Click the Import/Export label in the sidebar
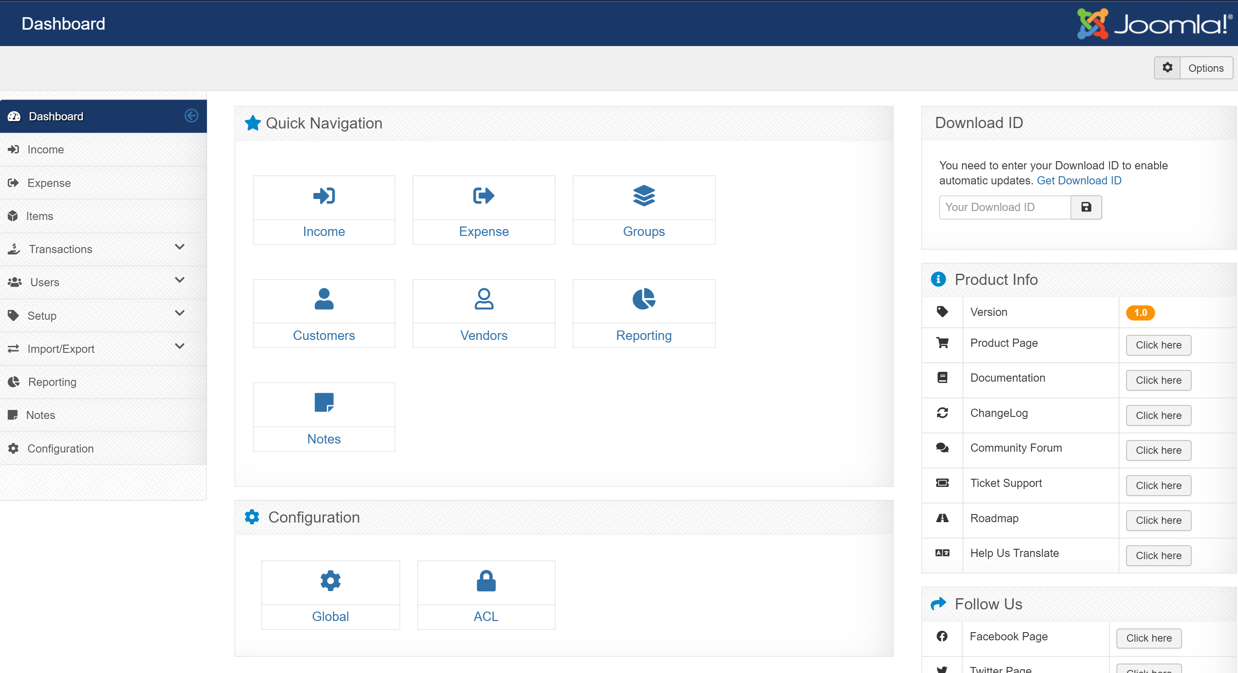The image size is (1238, 673). (x=61, y=349)
